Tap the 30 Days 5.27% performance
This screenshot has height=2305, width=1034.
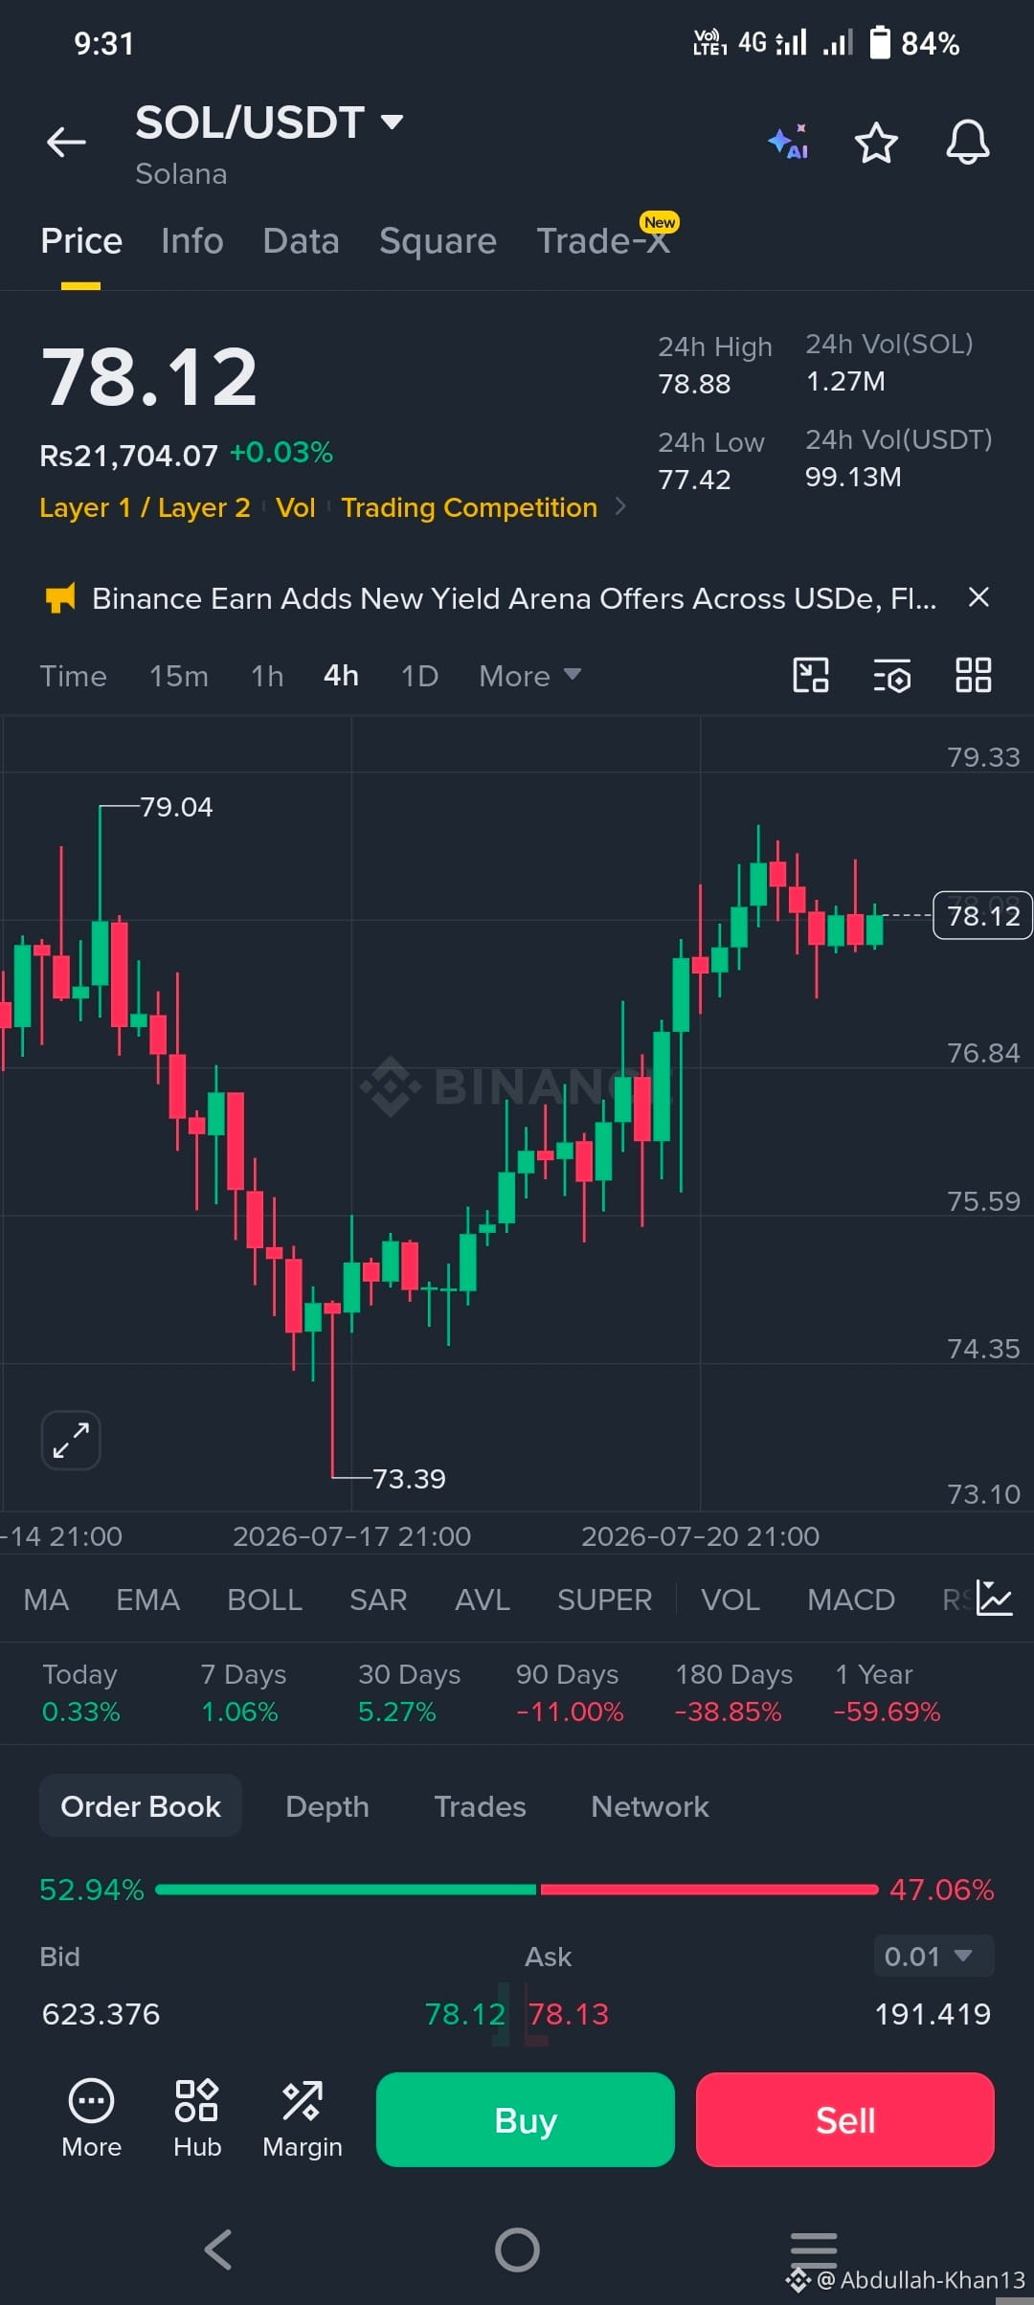(409, 1692)
